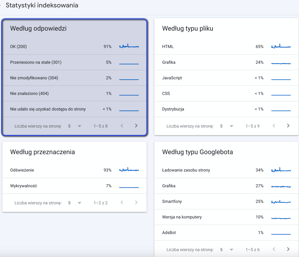299x257 pixels.
Task: Click previous page arrow in Według typu Googlebota
Action: tap(274, 249)
